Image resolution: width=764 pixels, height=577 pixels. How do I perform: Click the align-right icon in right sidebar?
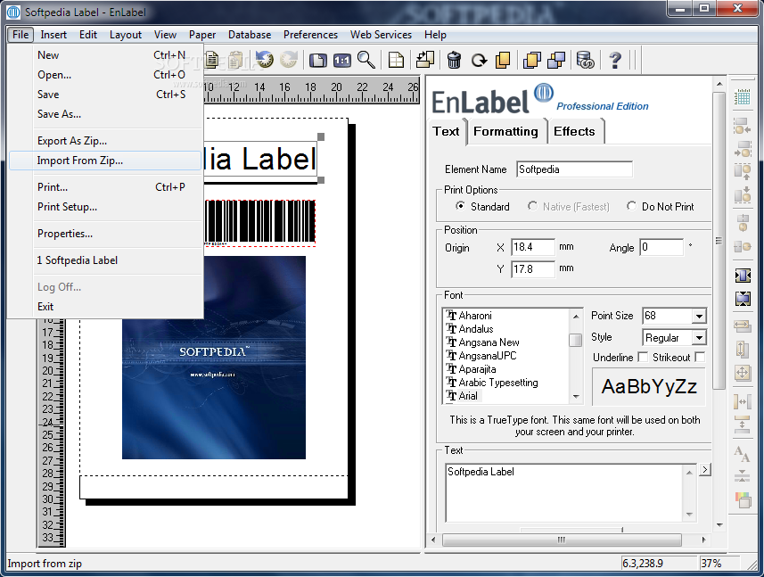coord(743,149)
